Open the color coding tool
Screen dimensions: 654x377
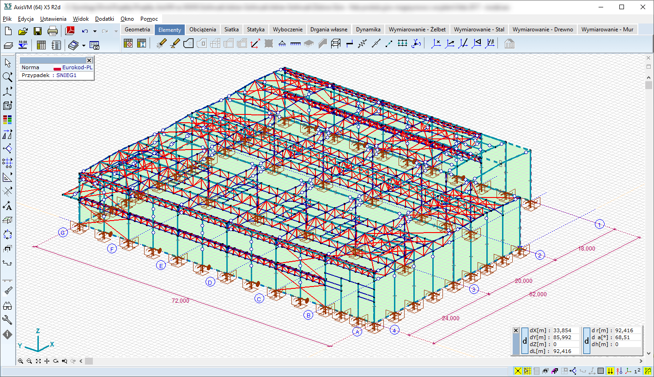click(7, 120)
